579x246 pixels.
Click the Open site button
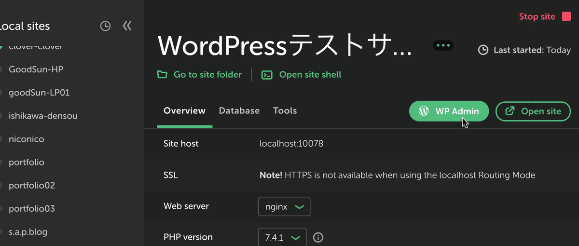[533, 111]
